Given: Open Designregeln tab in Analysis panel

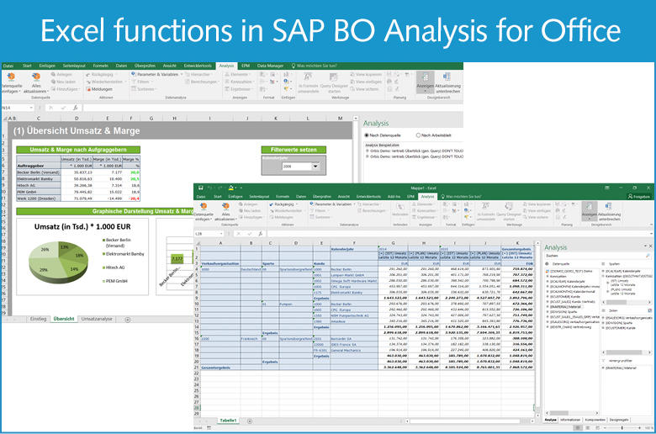Looking at the screenshot, I should [619, 420].
